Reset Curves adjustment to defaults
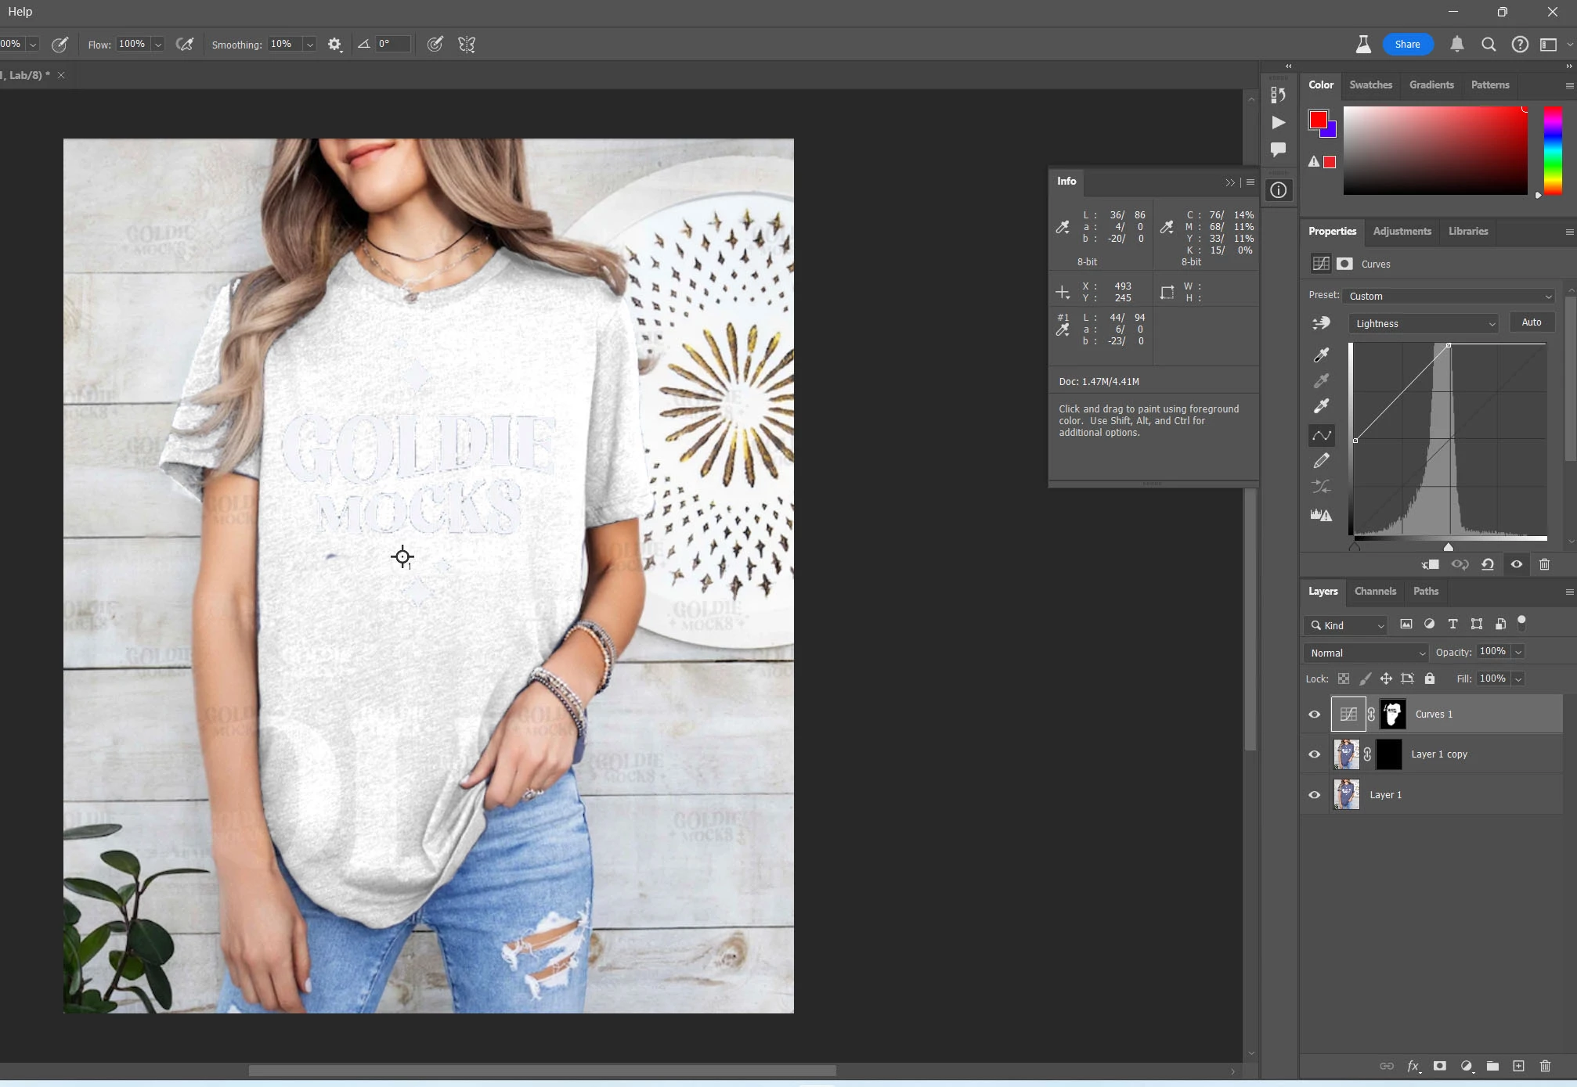The height and width of the screenshot is (1087, 1577). (x=1487, y=564)
